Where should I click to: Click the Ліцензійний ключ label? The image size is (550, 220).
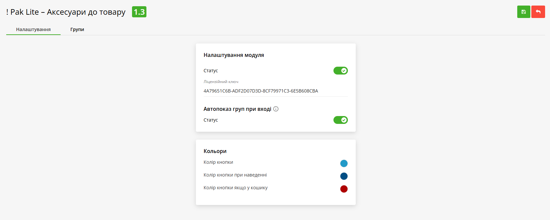coord(221,82)
